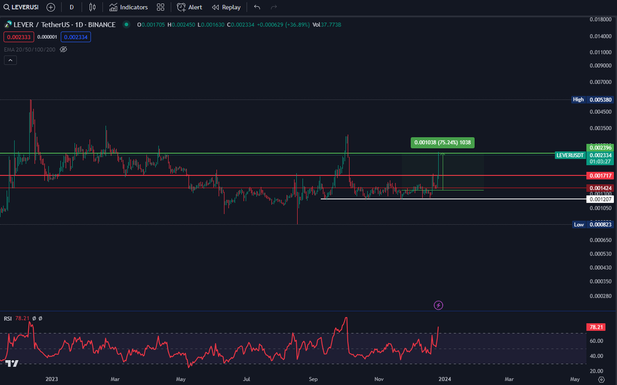Open chart settings gear icon
The width and height of the screenshot is (617, 385).
(601, 379)
